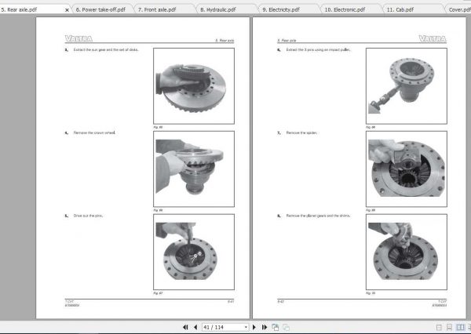Click the crown wheel removal photo, step 4
The height and width of the screenshot is (334, 471).
[194, 169]
